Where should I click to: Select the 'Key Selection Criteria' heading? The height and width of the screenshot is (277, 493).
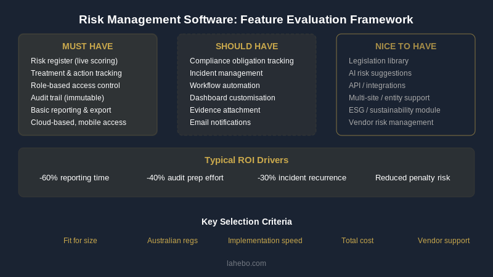tap(247, 222)
